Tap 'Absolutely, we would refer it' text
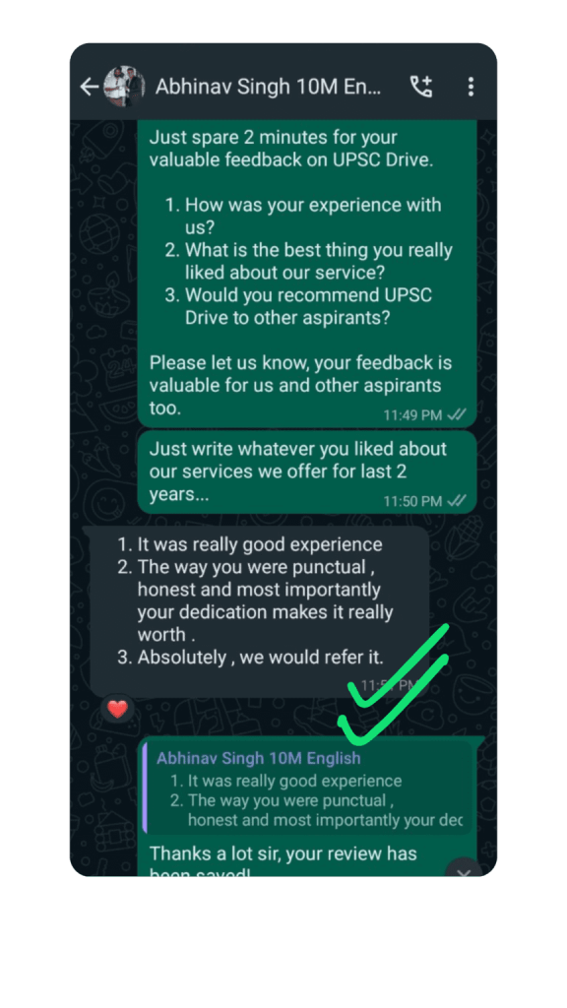 coord(260,658)
